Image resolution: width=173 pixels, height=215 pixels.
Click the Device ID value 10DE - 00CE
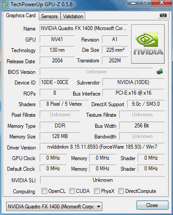pyautogui.click(x=55, y=82)
